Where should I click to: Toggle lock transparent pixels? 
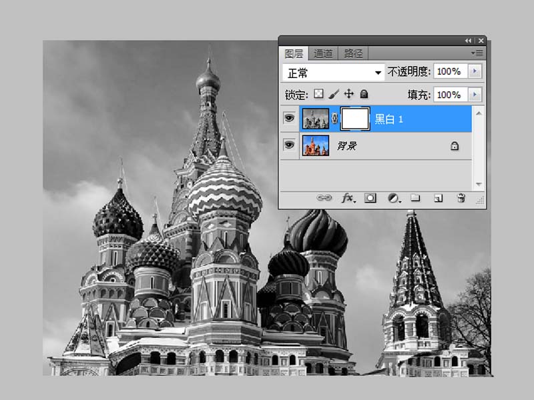319,95
